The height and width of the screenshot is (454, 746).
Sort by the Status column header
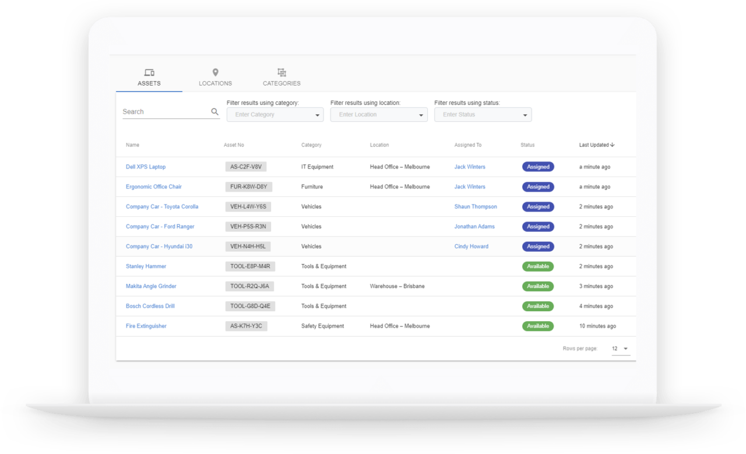527,145
